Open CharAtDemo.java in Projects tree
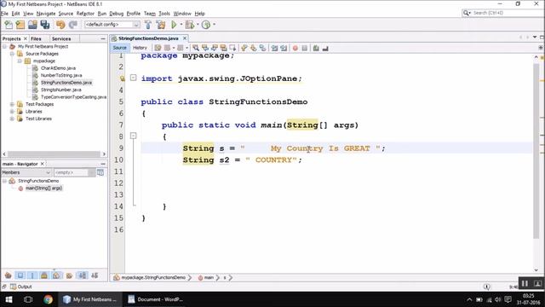The height and width of the screenshot is (307, 545). 58,68
